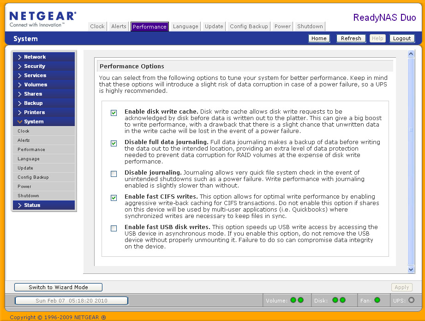Uncheck Enable disk write cache
425x321 pixels.
click(x=114, y=112)
